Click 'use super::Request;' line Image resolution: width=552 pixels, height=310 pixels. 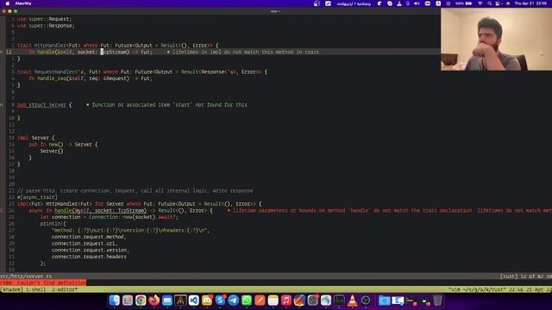point(44,19)
